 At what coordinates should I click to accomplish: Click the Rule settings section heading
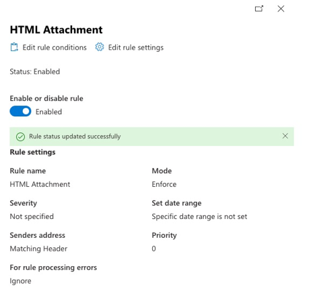pos(32,152)
